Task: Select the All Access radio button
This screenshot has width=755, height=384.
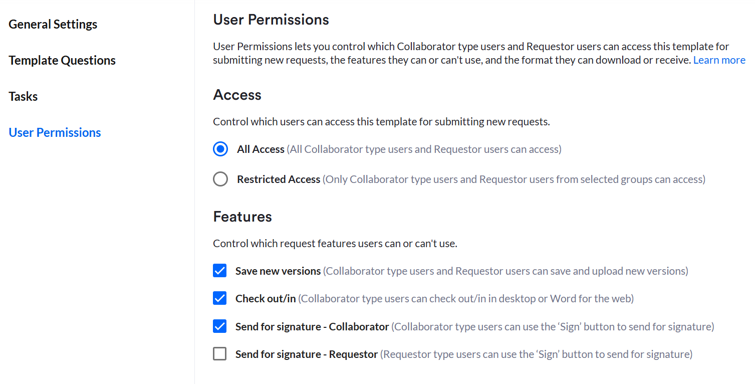Action: [x=220, y=149]
